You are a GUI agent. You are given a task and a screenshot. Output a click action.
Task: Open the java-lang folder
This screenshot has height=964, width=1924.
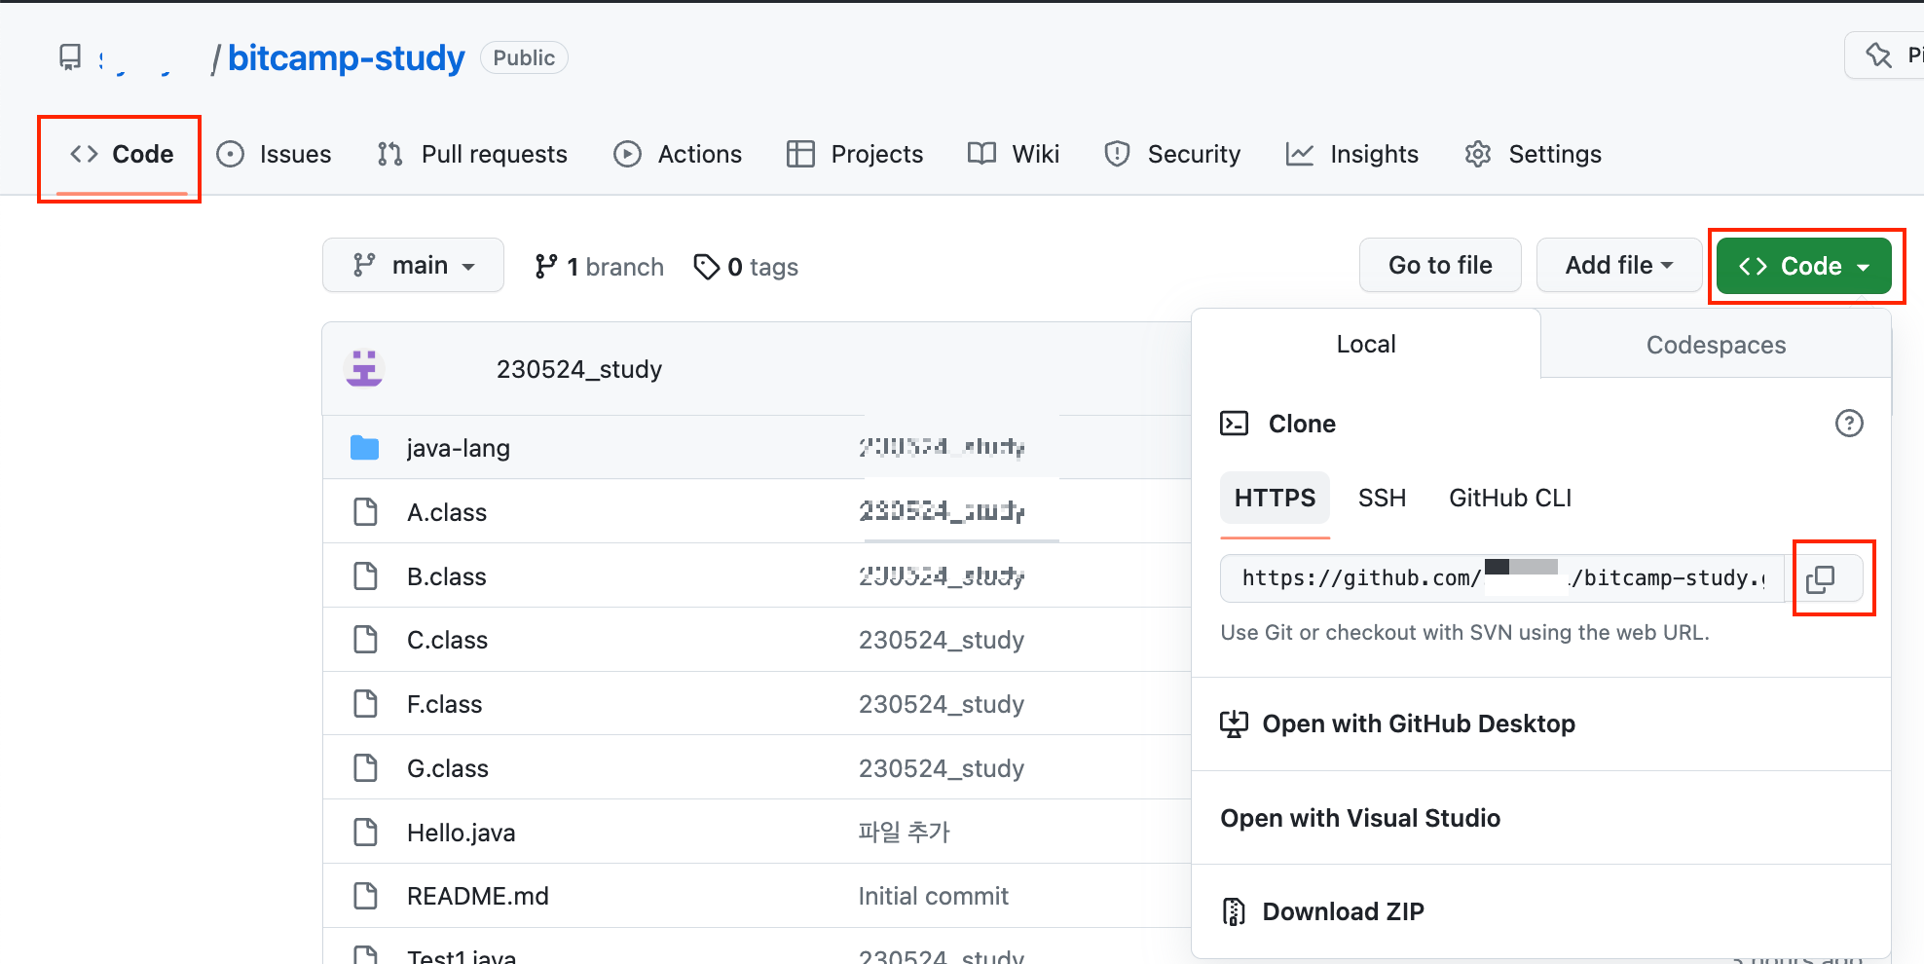pos(458,448)
